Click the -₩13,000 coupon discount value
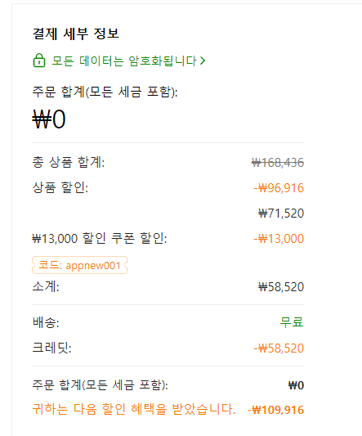 click(x=279, y=239)
